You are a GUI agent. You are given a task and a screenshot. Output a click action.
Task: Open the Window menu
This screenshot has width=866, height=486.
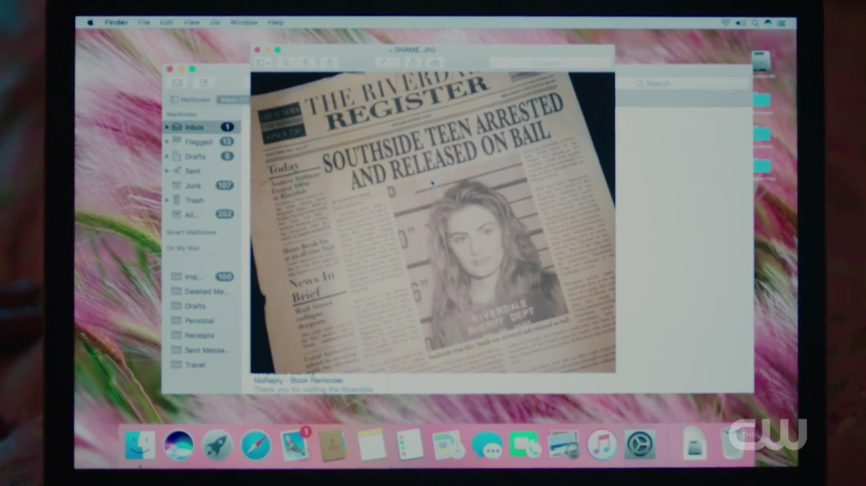(244, 23)
